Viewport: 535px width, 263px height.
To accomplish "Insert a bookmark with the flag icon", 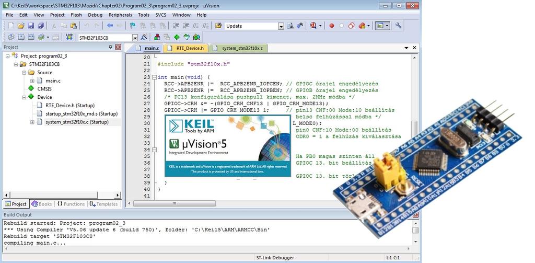I will tap(133, 26).
